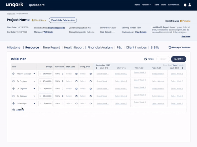Open Sr. Engineer completion date calendar
This screenshot has width=197, height=147.
(91, 81)
